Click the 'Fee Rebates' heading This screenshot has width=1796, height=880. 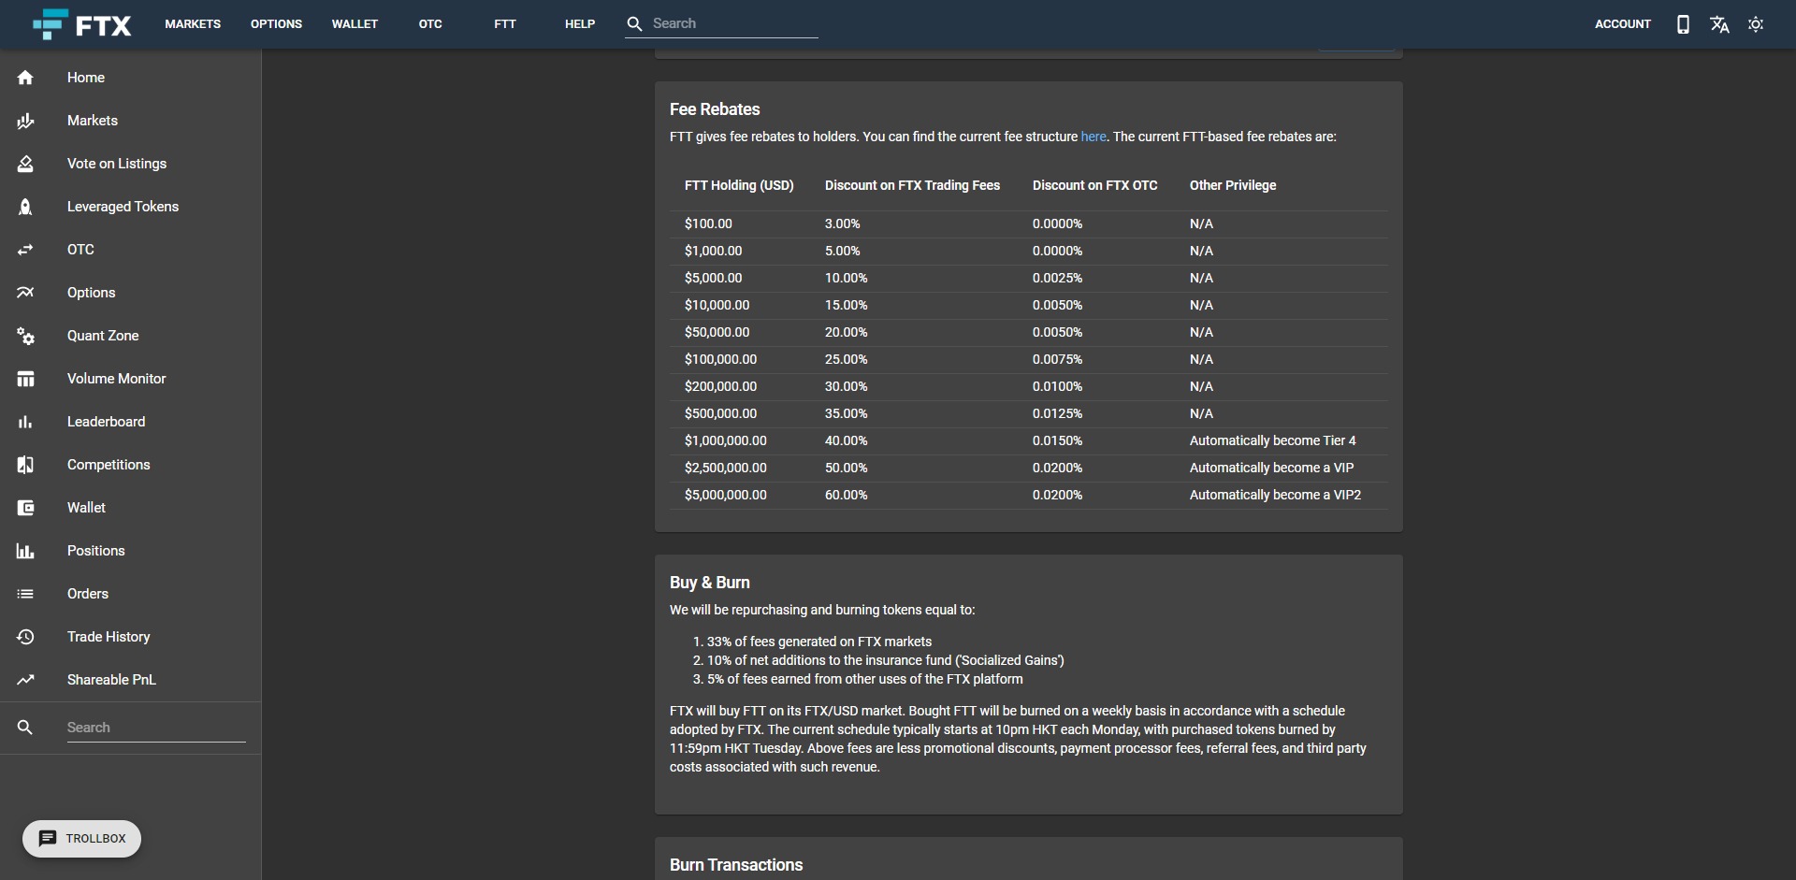pos(715,109)
